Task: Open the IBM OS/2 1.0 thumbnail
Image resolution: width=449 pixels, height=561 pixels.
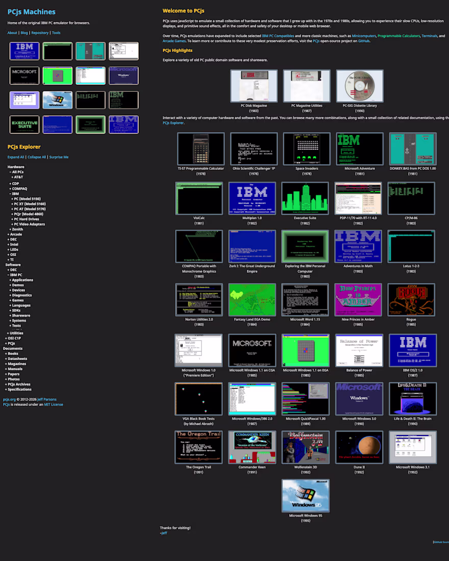Action: pyautogui.click(x=412, y=351)
